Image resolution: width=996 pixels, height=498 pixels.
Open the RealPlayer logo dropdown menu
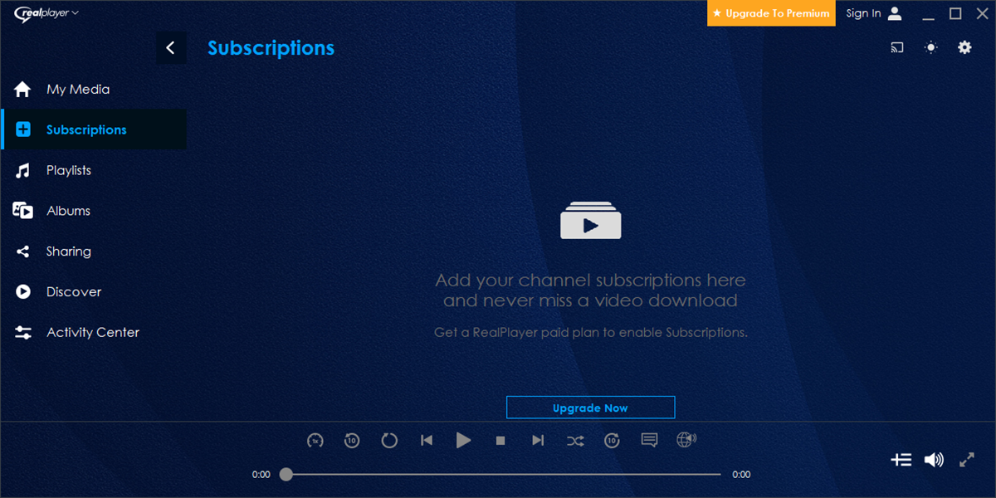[x=46, y=13]
